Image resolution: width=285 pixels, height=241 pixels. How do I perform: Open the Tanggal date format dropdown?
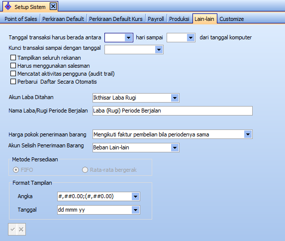[135, 210]
